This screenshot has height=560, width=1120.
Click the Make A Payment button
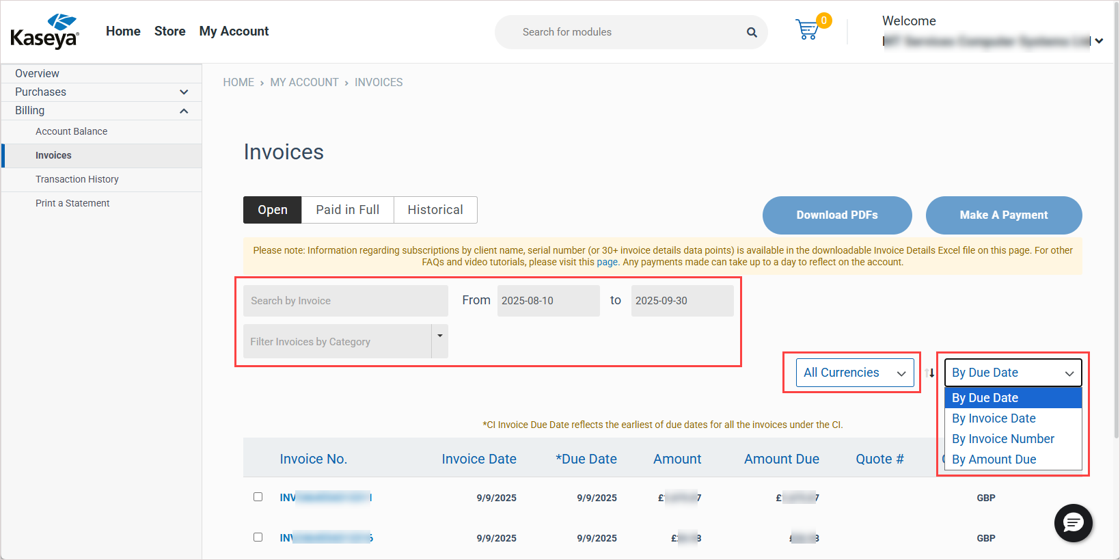(1003, 215)
